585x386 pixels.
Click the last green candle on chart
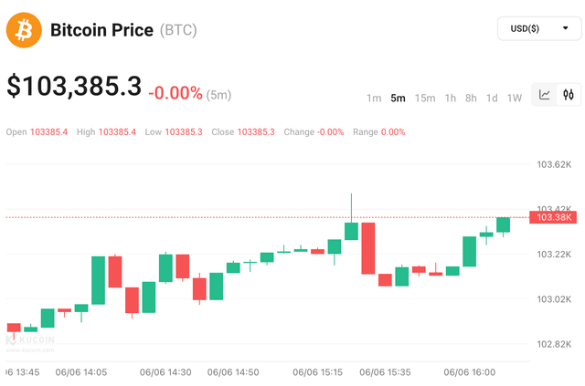click(503, 225)
